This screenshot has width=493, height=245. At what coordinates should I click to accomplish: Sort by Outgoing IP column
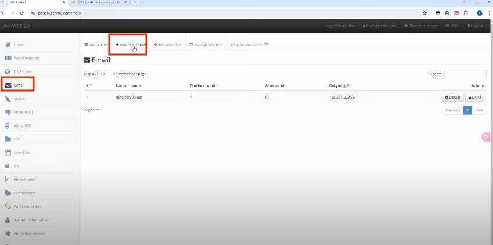[x=340, y=85]
